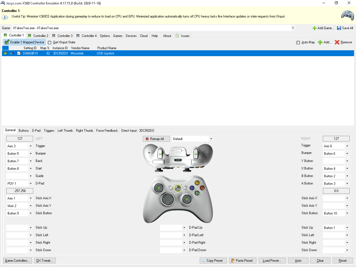Image resolution: width=356 pixels, height=267 pixels.
Task: Click the Enable Mapped Device checkmark icon
Action: 7,42
